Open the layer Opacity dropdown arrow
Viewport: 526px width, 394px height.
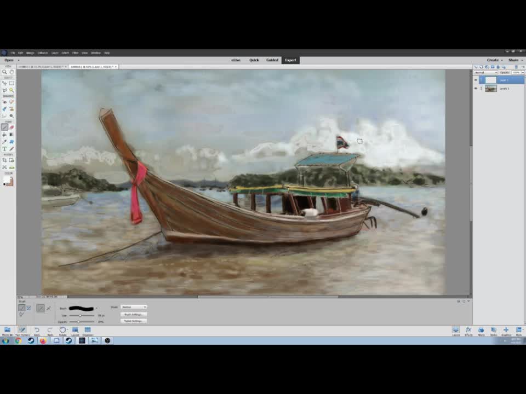tap(523, 72)
